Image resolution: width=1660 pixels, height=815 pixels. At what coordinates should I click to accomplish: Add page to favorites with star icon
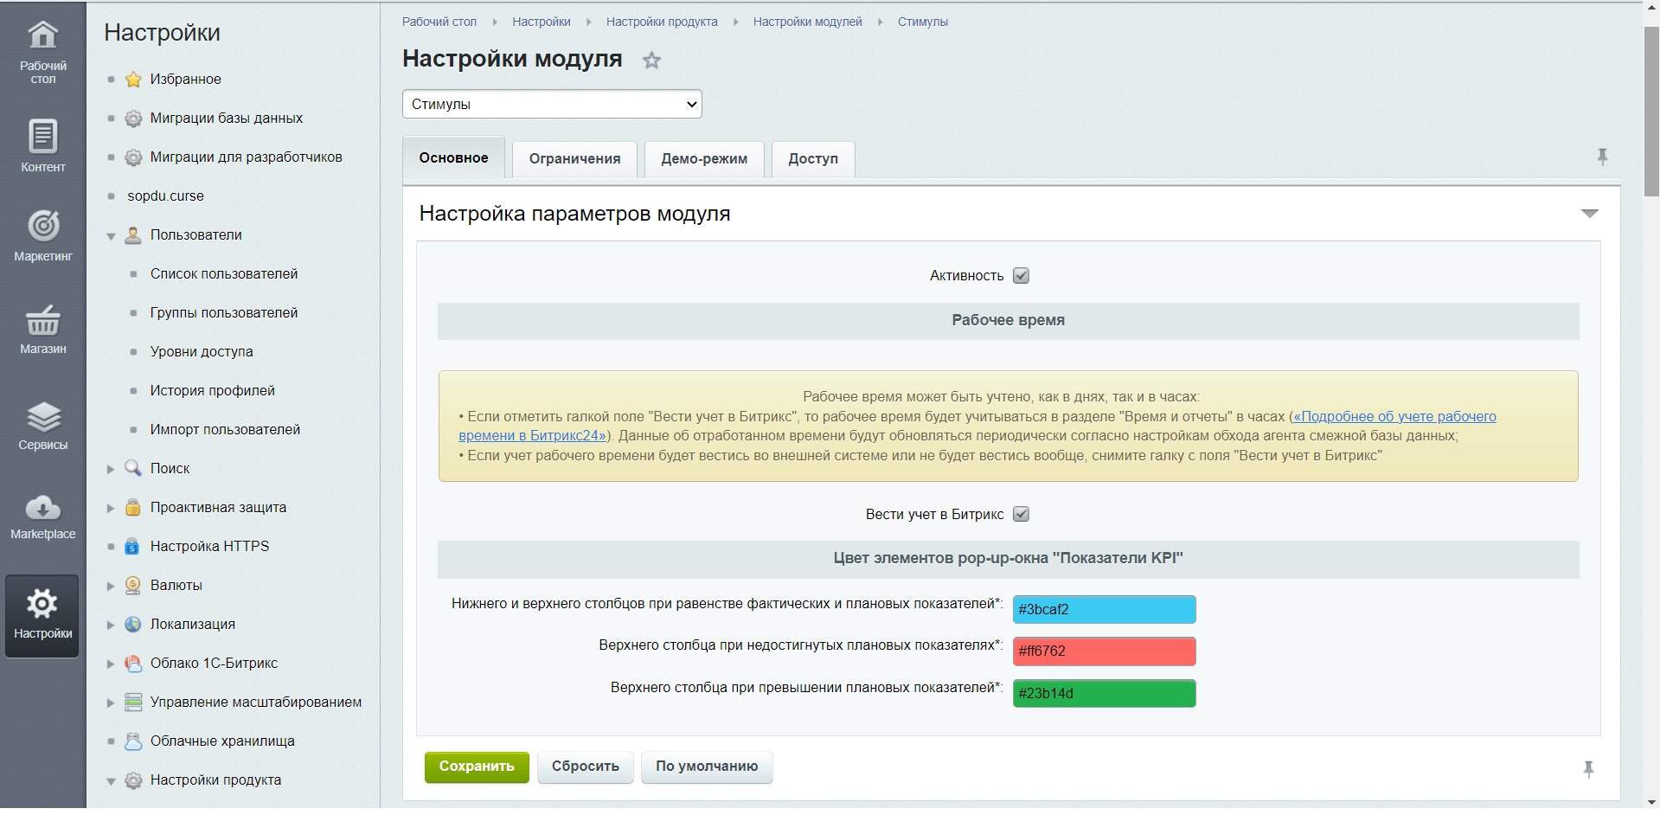click(651, 61)
